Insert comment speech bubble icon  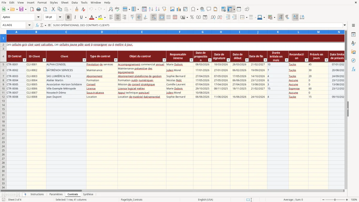tap(209, 9)
